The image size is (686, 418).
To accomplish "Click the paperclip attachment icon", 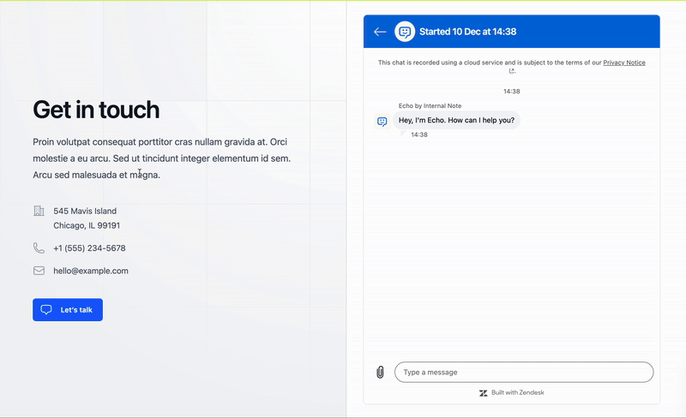I will [380, 373].
